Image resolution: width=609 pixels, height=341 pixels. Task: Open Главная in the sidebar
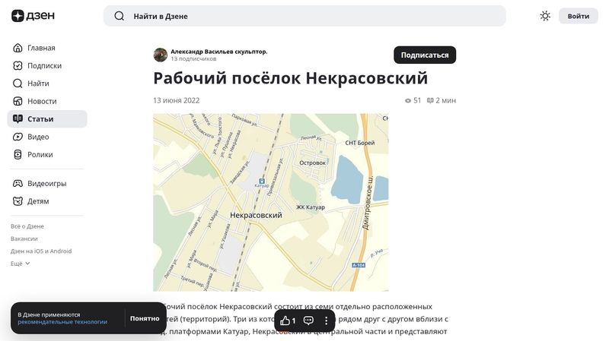(40, 48)
